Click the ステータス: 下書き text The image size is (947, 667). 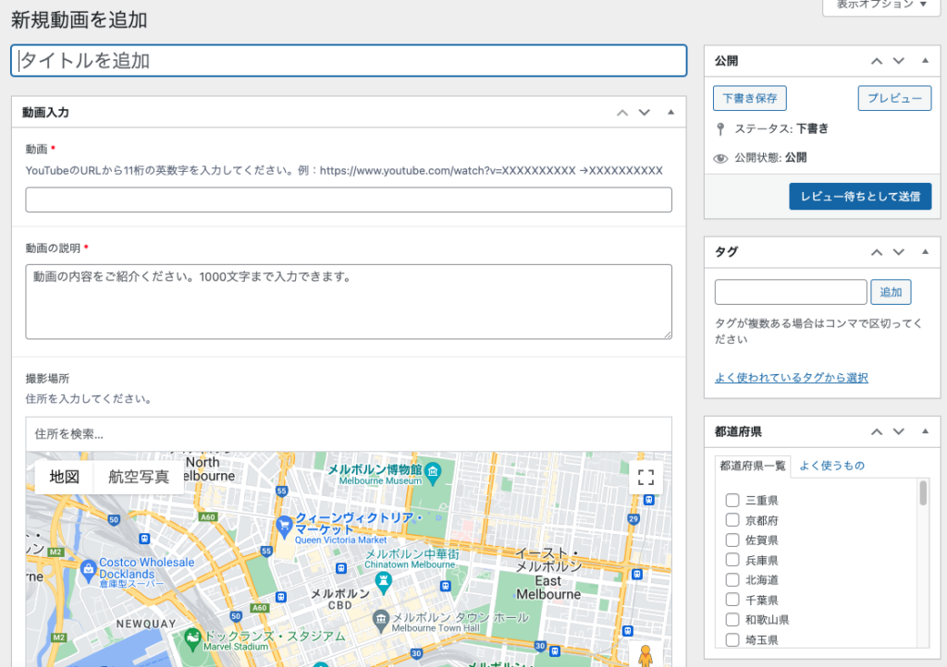pos(781,129)
